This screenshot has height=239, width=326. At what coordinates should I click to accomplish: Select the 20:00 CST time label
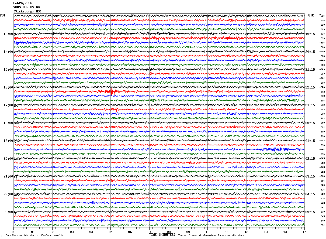pos(8,159)
